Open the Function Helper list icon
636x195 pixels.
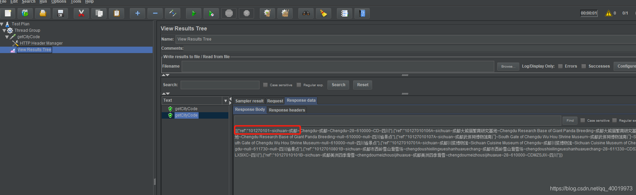[x=344, y=13]
